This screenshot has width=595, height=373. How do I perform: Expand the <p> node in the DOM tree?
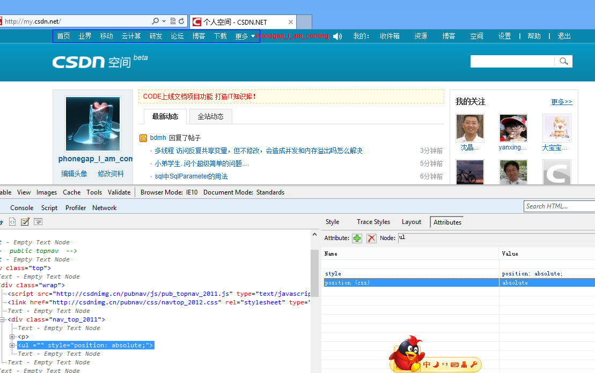tap(12, 337)
